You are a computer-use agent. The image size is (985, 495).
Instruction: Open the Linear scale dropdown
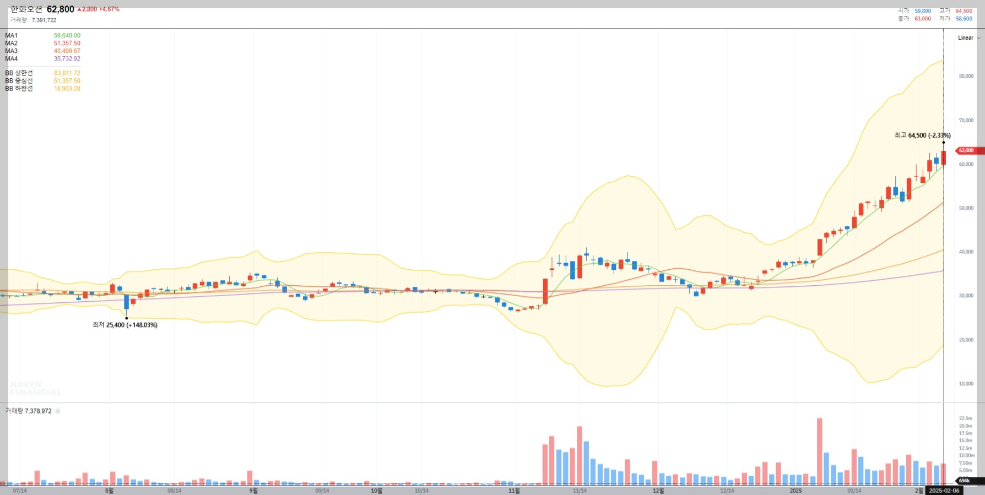(969, 38)
